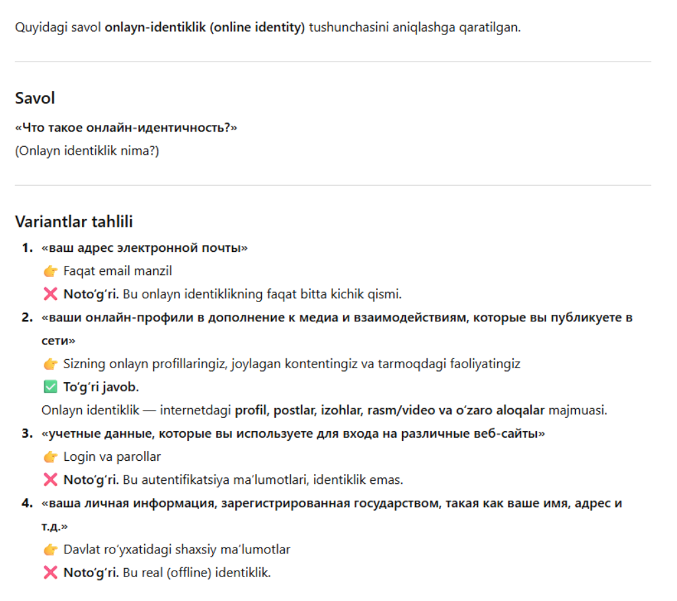
Task: Click the bold "To'g'ri javob." label
Action: click(100, 387)
